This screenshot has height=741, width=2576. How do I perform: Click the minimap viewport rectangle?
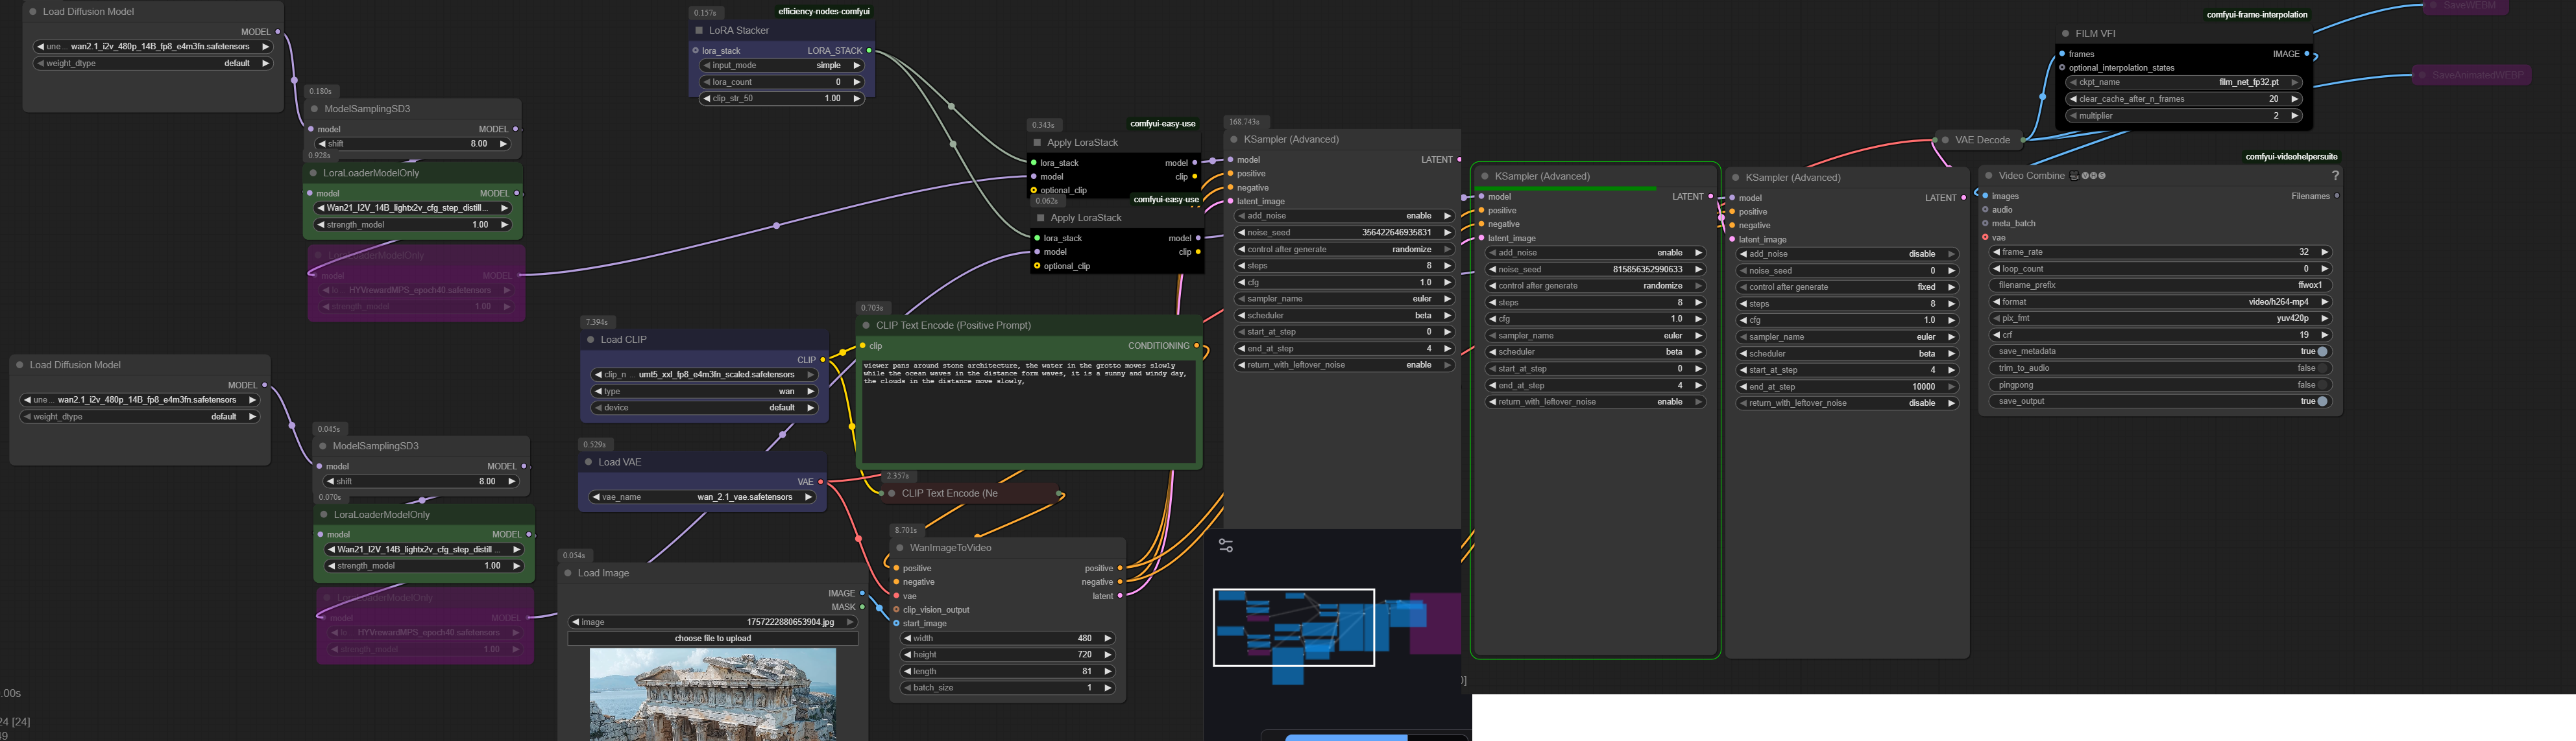[x=1293, y=627]
